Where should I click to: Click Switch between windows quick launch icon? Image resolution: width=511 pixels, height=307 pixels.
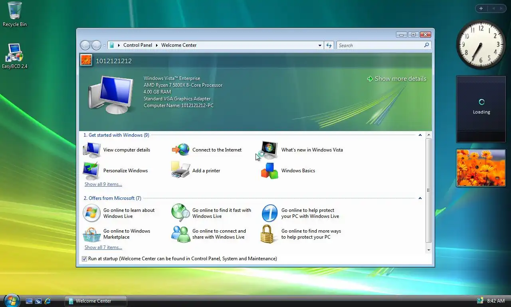pos(38,301)
